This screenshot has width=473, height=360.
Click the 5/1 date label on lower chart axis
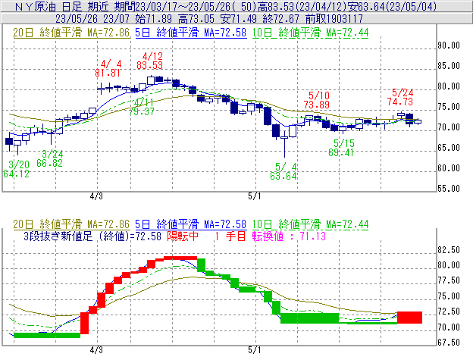click(255, 350)
